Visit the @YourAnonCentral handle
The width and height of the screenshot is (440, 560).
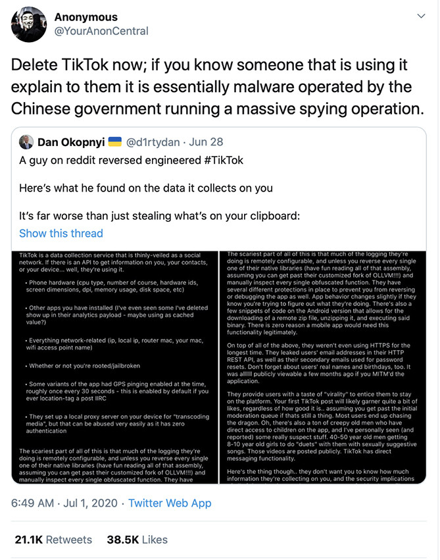tap(101, 31)
